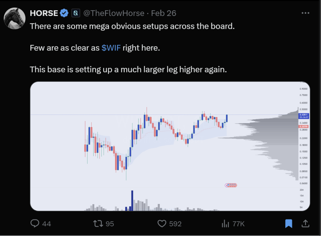This screenshot has height=236, width=321.
Task: Open the reply speech-bubble icon
Action: [35, 223]
